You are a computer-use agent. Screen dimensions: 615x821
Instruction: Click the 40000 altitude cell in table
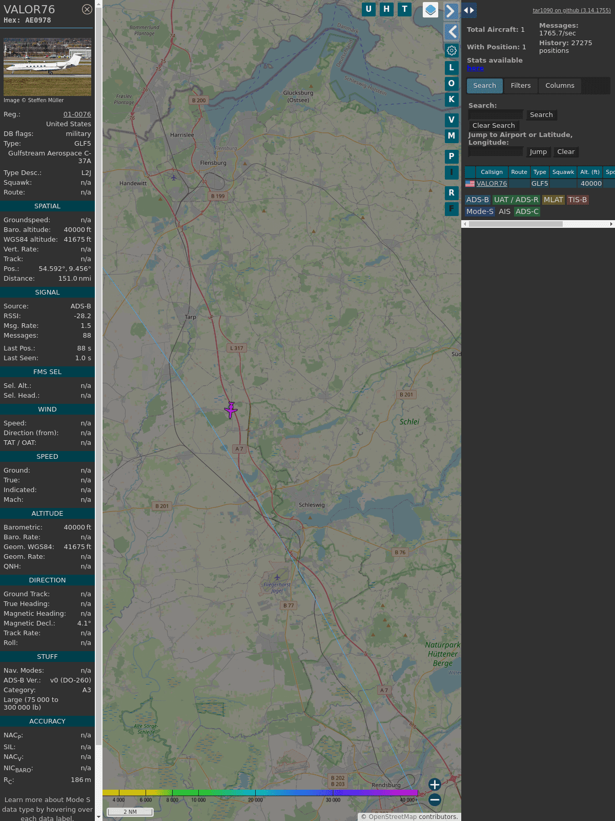point(590,184)
